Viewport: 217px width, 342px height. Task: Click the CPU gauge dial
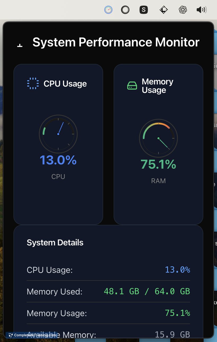[58, 134]
